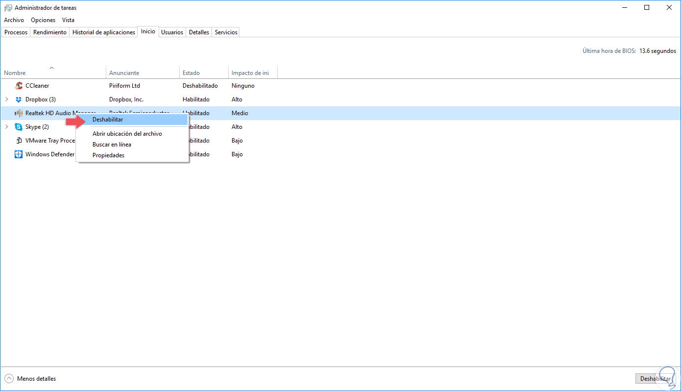
Task: Click the Bajo impact in VMware row
Action: (237, 141)
